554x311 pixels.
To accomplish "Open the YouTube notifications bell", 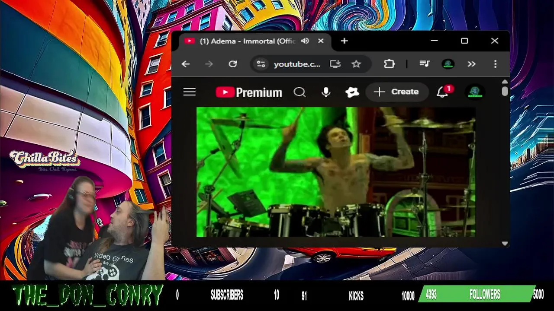I will (442, 92).
